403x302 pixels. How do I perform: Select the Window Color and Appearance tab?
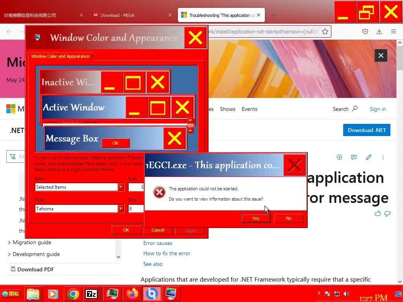(x=60, y=56)
